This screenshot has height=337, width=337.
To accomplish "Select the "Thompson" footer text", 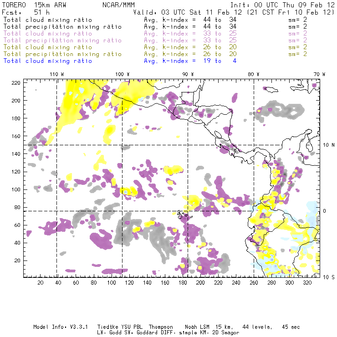I will tap(161, 327).
